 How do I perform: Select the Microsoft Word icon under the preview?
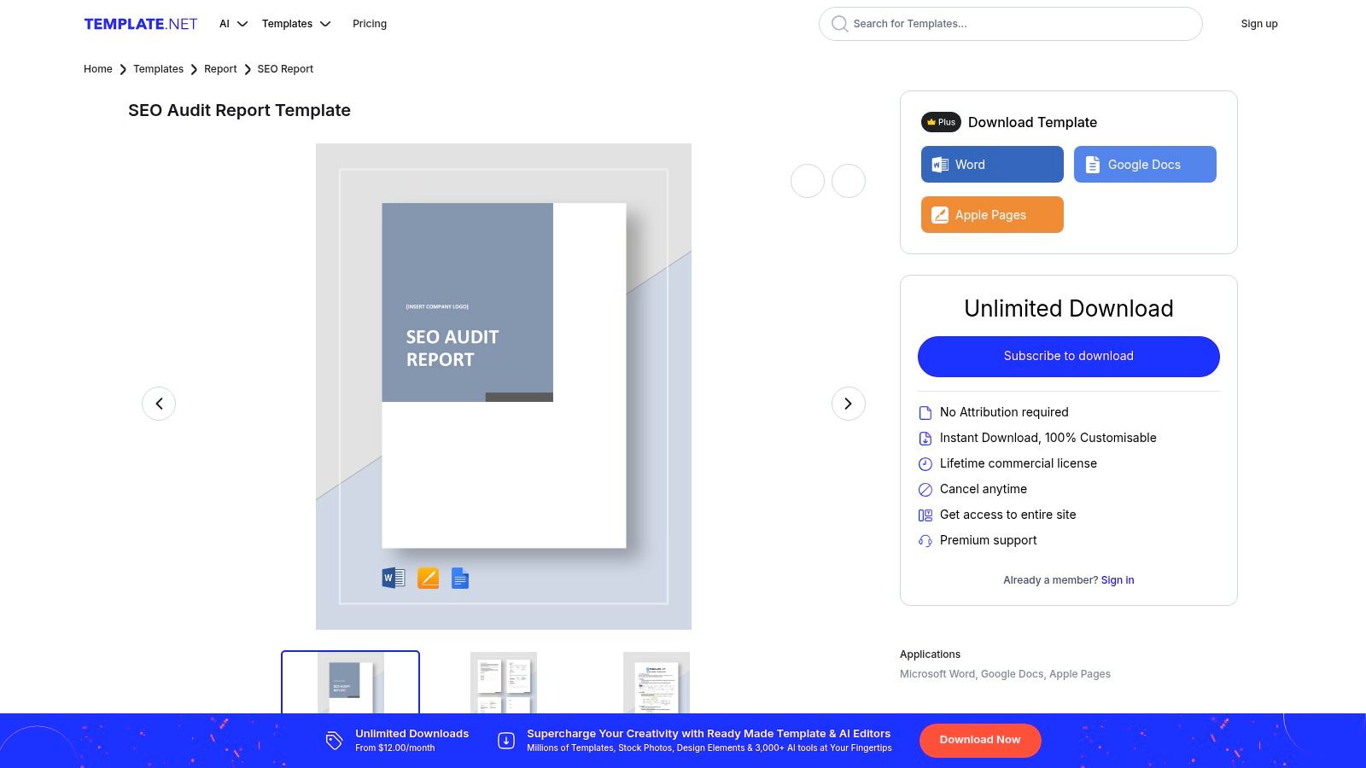[x=394, y=578]
